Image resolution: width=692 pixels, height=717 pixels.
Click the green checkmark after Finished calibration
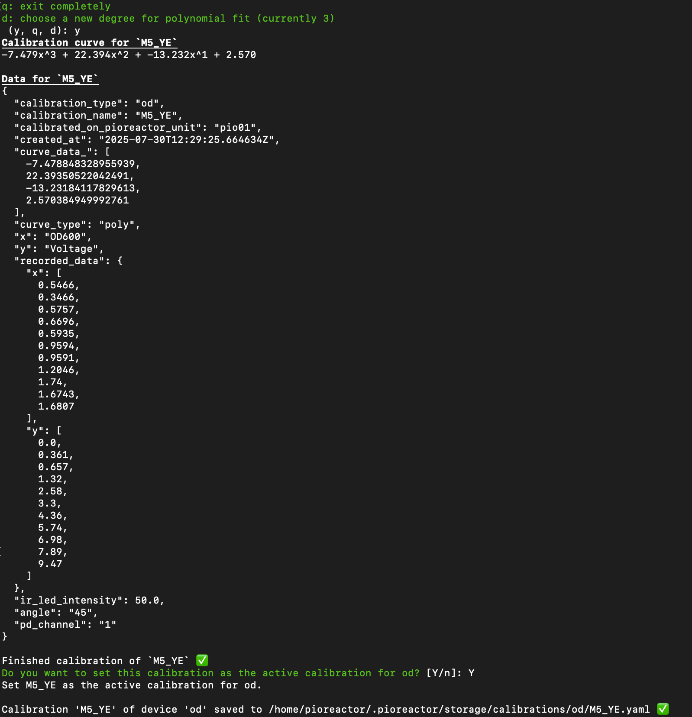tap(202, 660)
